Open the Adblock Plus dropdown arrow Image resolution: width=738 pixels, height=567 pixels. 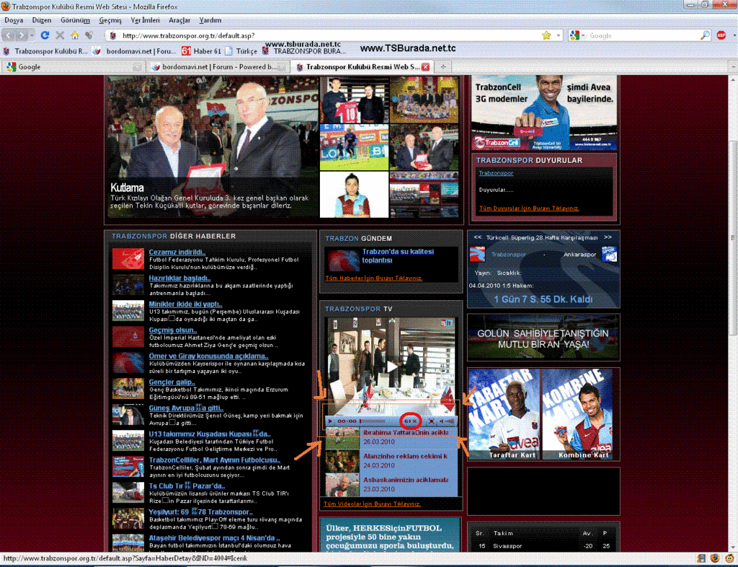pos(733,35)
